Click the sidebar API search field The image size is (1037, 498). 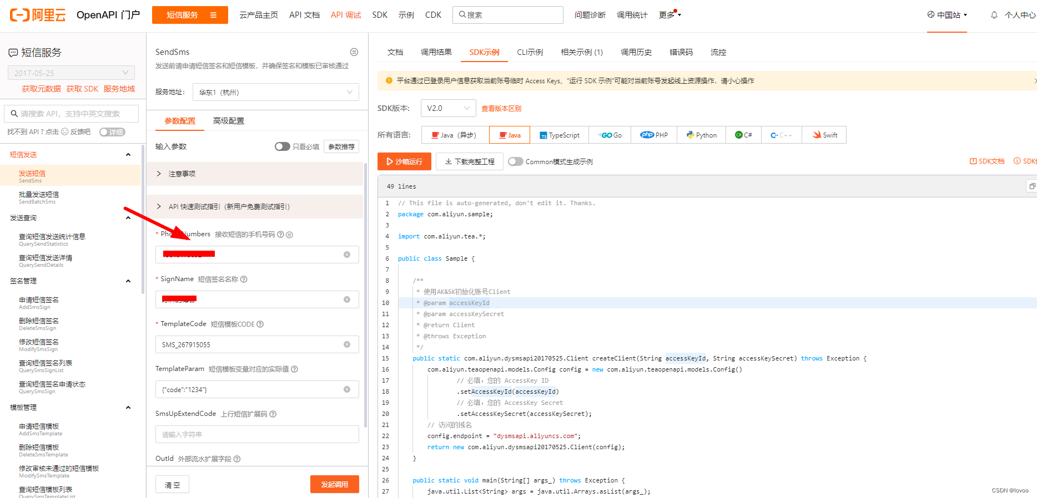pyautogui.click(x=71, y=114)
